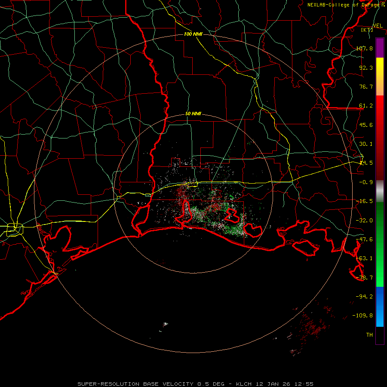Click the 30.1 velocity scale value
Image resolution: width=387 pixels, height=387 pixels.
pyautogui.click(x=366, y=144)
